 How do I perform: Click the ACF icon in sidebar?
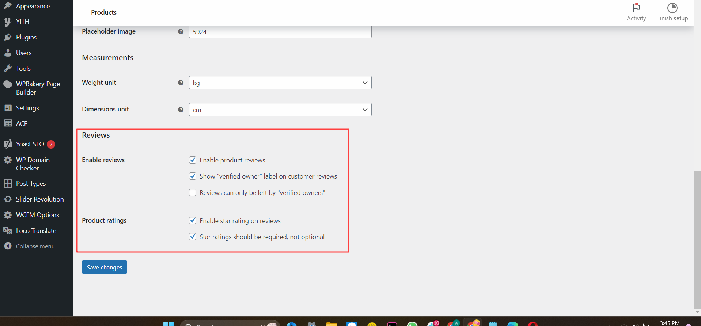[8, 123]
